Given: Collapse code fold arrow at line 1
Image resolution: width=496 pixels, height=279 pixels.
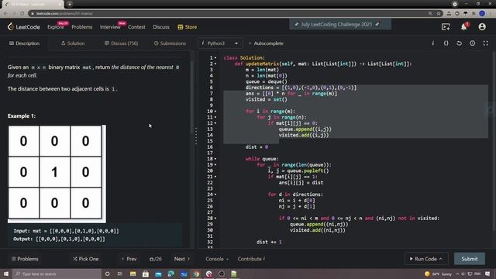Looking at the screenshot, I should click(x=215, y=58).
